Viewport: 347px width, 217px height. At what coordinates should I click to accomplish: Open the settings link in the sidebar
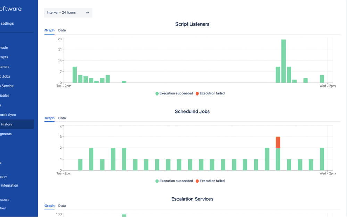coord(7,24)
